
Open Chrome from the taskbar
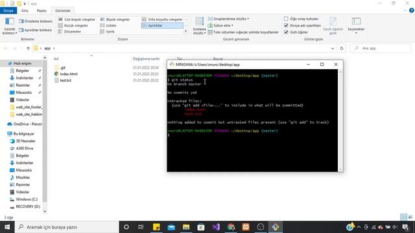(x=231, y=227)
